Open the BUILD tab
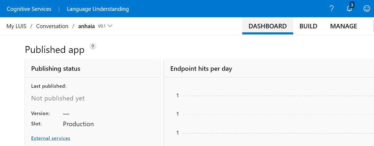The image size is (374, 146). tap(308, 26)
